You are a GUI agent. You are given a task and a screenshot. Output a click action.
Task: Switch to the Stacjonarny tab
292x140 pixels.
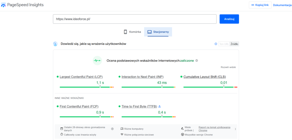[158, 32]
